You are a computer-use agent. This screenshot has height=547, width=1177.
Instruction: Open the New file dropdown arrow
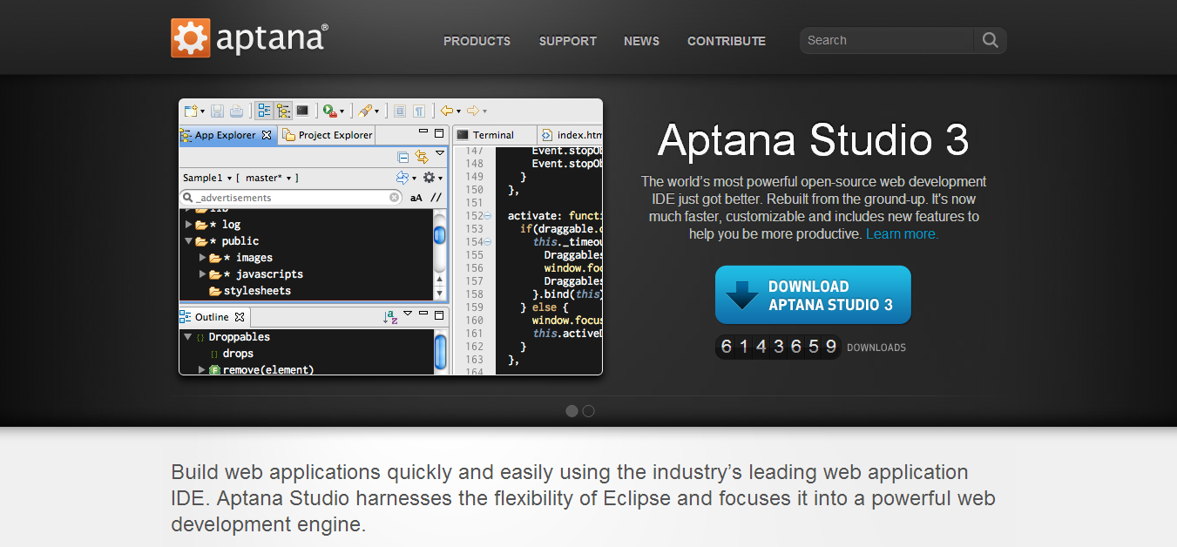click(x=202, y=111)
